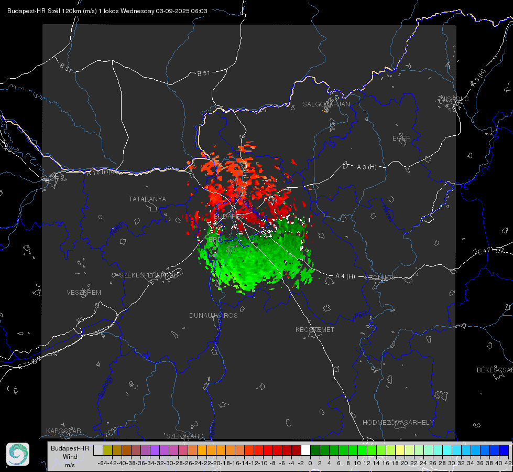Image resolution: width=513 pixels, height=472 pixels.
Task: Select the 30 value on the wind scale
Action: tap(452, 463)
